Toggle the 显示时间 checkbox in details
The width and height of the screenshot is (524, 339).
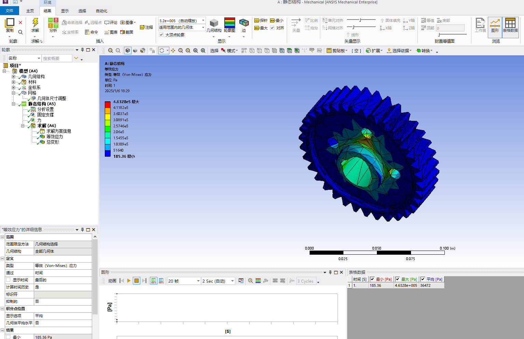pos(8,280)
